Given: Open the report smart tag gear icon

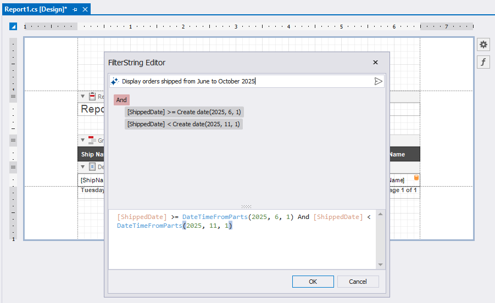Looking at the screenshot, I should click(x=483, y=45).
